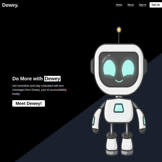
Task: Click the 'Get reminders and stay motivated' paragraph
Action: (x=39, y=90)
